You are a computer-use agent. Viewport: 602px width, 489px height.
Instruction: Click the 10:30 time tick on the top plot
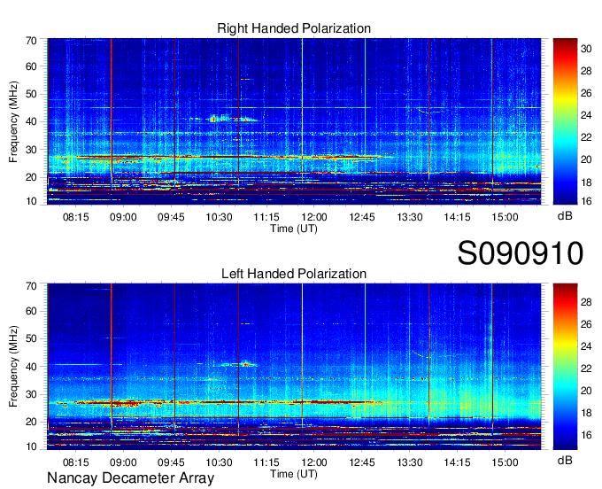[x=219, y=217]
